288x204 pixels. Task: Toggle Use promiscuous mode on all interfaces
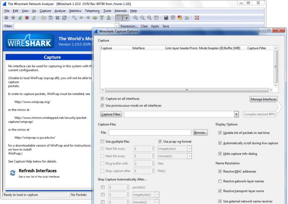click(102, 106)
